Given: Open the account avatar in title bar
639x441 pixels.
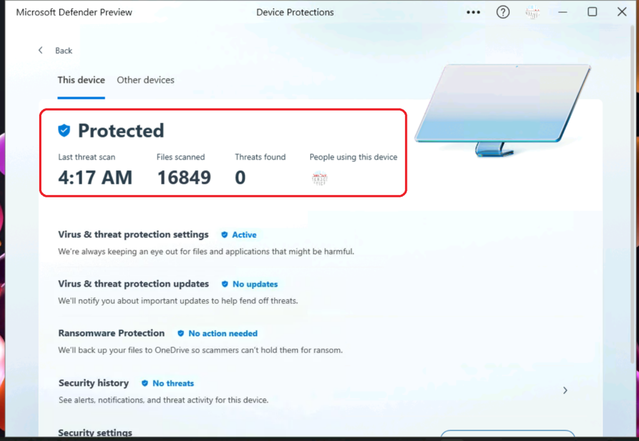Looking at the screenshot, I should click(533, 12).
